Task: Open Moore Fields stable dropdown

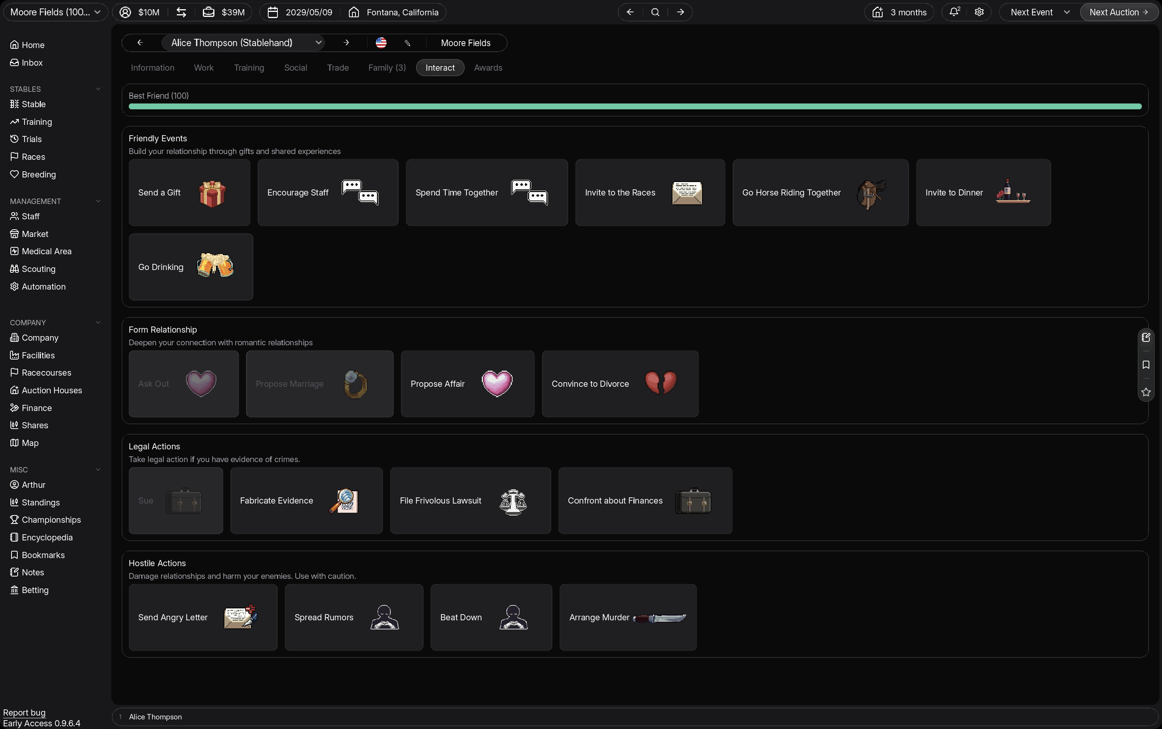Action: tap(55, 12)
